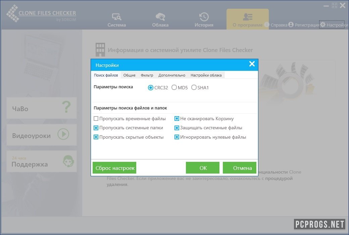The height and width of the screenshot is (235, 349).
Task: Switch to the Общие tab
Action: pyautogui.click(x=129, y=75)
